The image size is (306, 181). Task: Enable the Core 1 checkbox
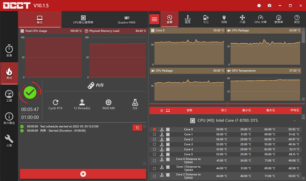(x=154, y=134)
